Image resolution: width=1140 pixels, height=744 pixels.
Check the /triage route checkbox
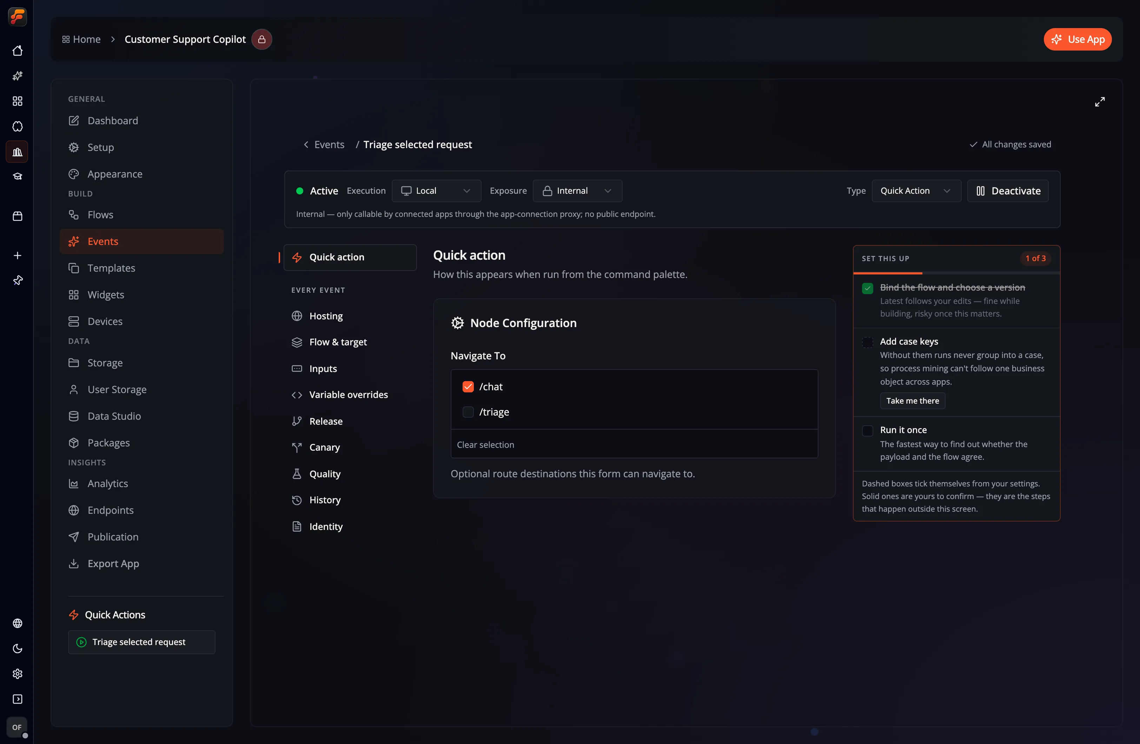[x=468, y=412]
